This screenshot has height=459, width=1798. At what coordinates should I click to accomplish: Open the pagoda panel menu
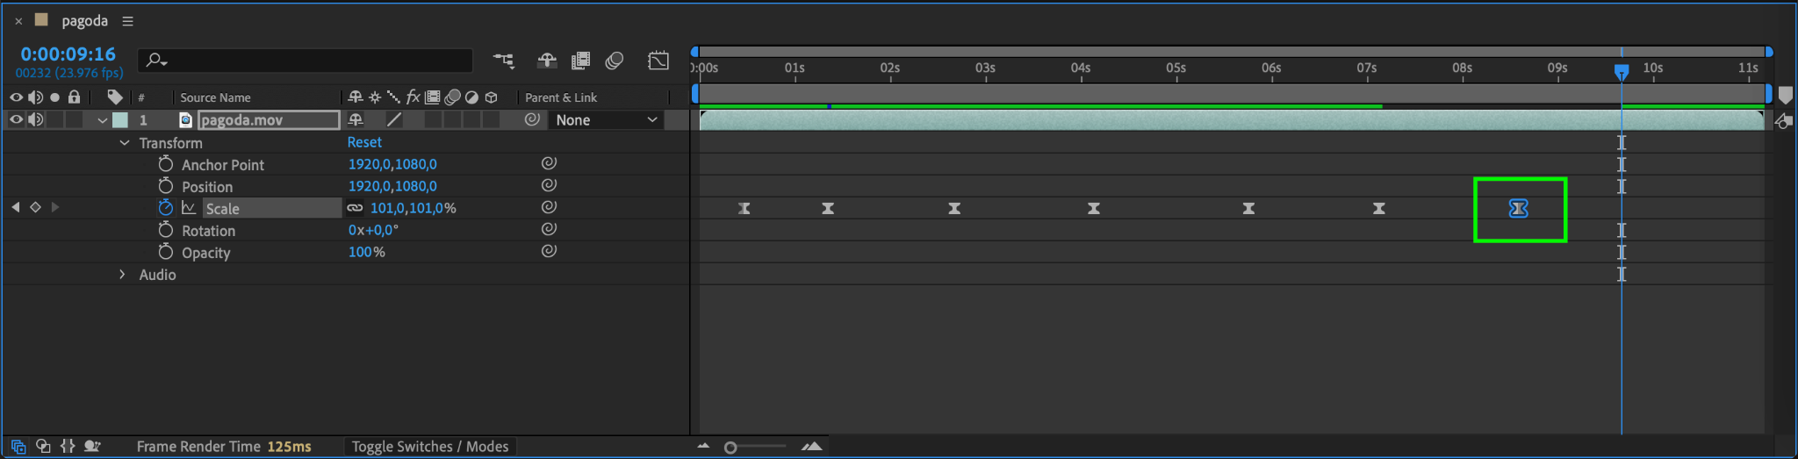click(128, 21)
